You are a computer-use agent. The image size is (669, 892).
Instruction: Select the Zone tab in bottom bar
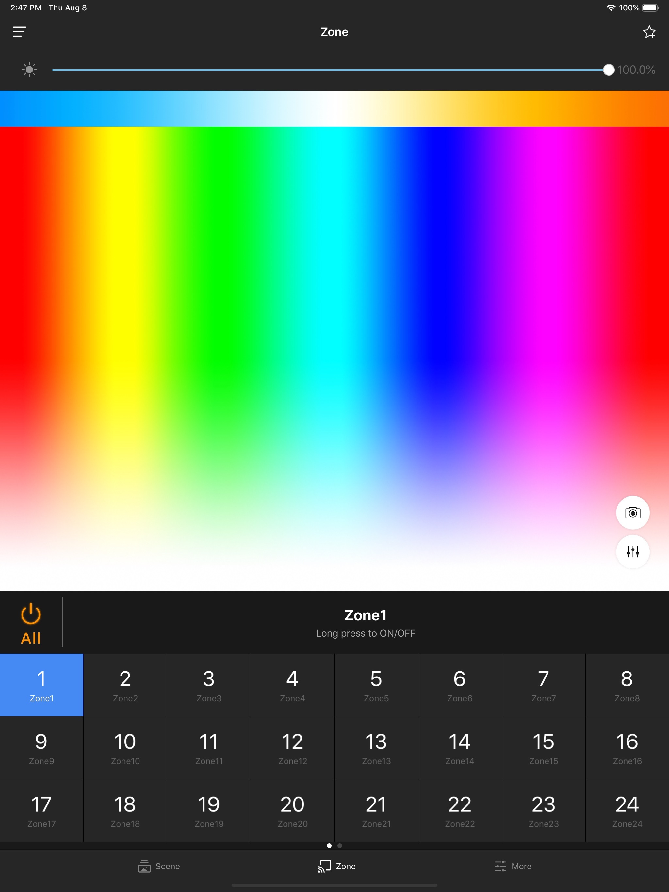pyautogui.click(x=336, y=866)
